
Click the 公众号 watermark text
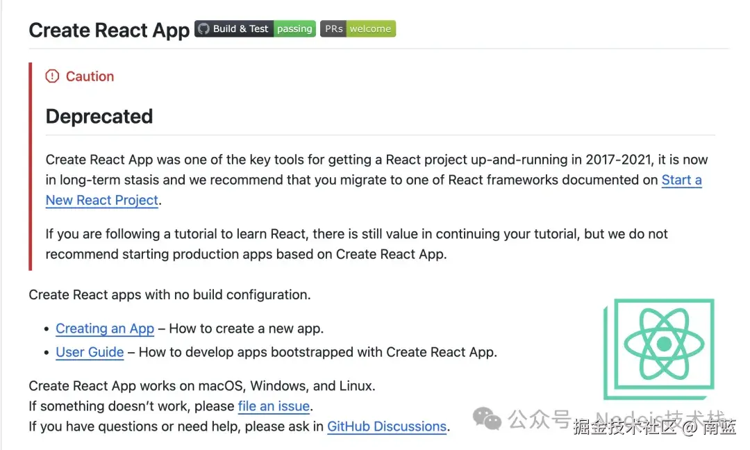pos(539,419)
